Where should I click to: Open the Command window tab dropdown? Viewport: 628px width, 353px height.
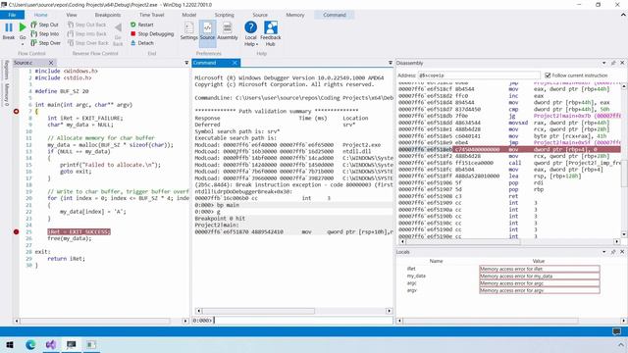[391, 63]
